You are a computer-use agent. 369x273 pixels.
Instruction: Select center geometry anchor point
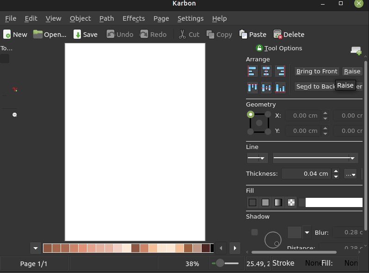pos(259,123)
